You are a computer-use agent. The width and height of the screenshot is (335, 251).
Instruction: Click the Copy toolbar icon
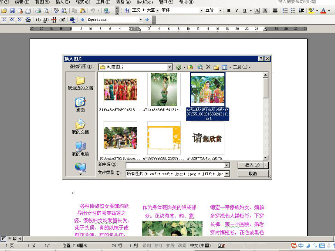pos(74,11)
